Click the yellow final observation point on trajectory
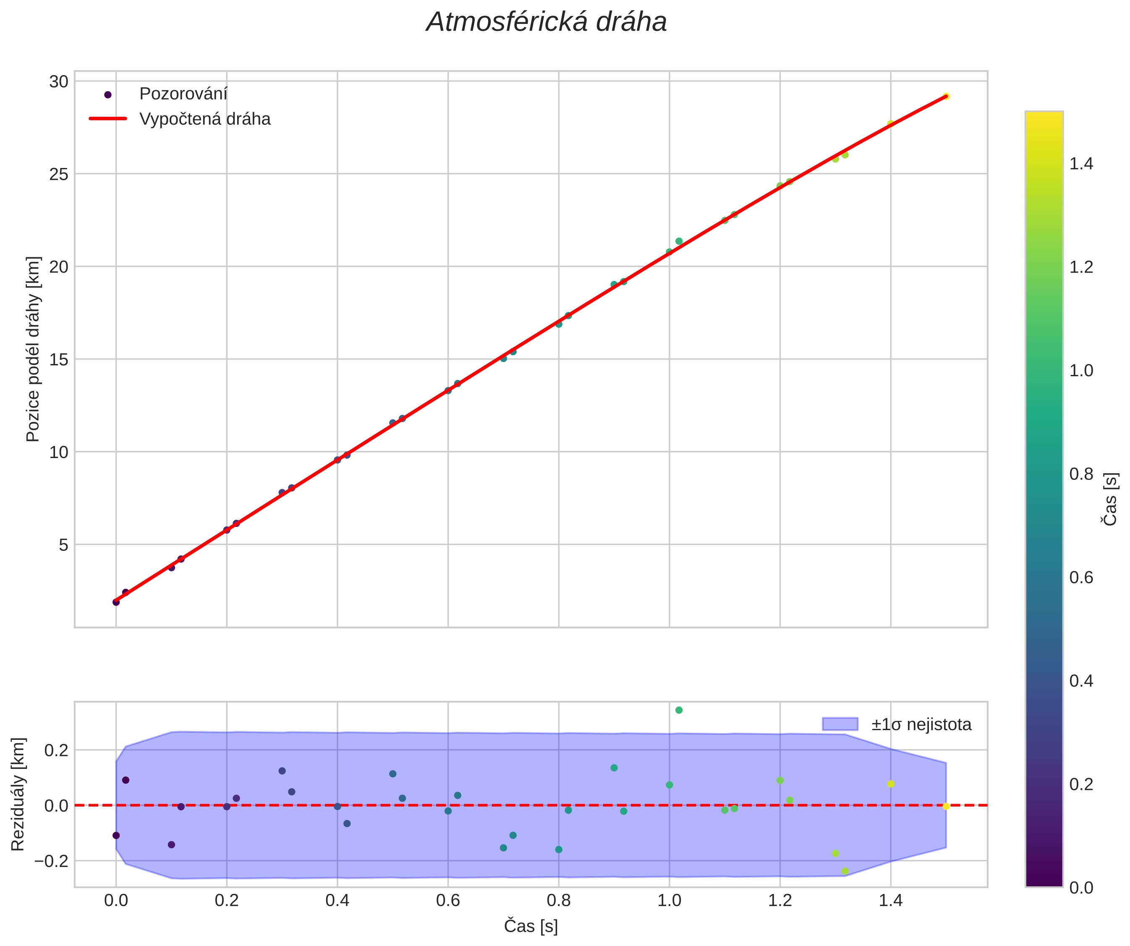Screen dimensions: 1130x946 (946, 96)
